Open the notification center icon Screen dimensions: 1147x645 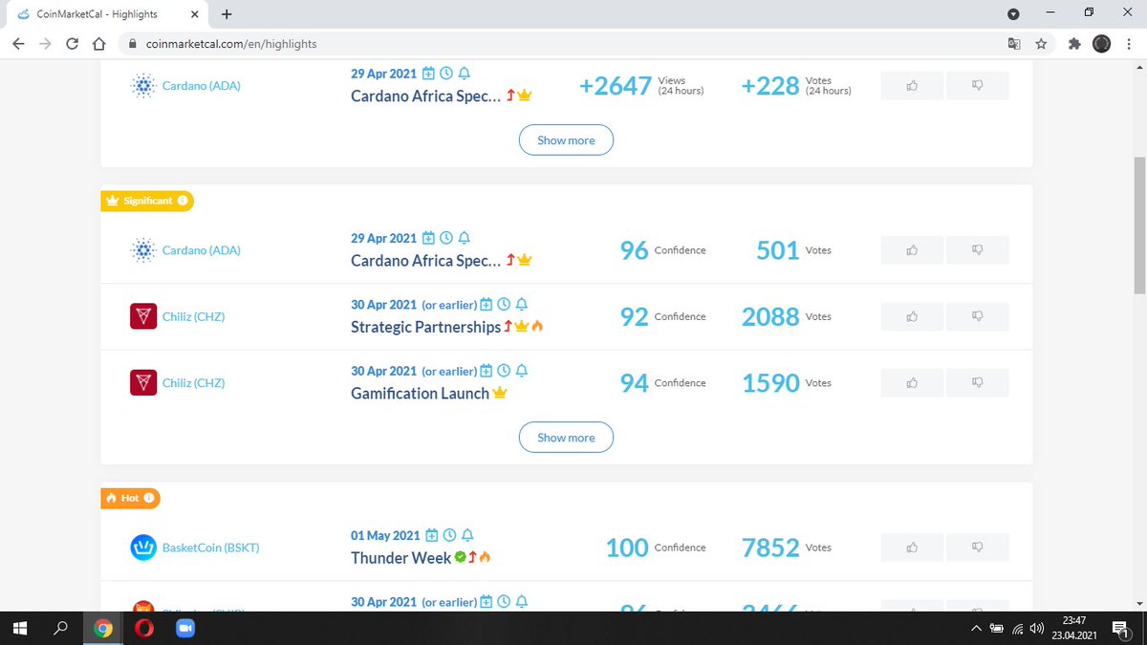(1119, 629)
